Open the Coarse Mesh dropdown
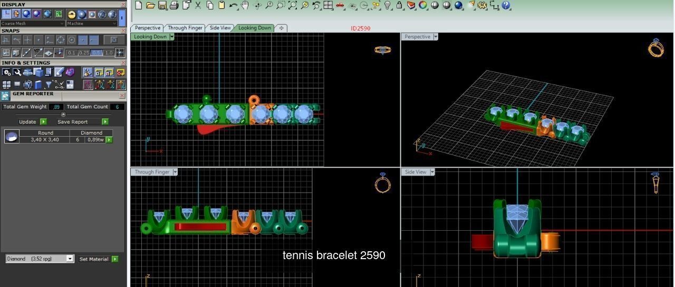 33,23
